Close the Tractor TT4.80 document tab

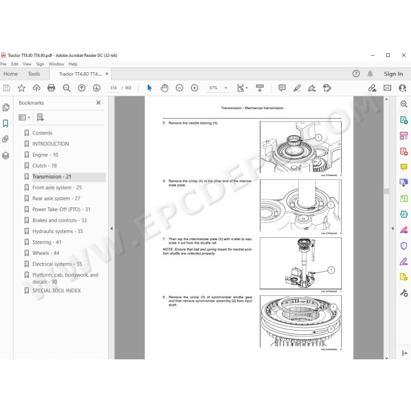click(107, 74)
